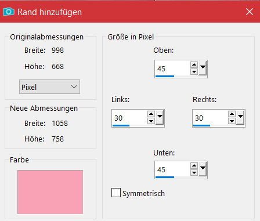
Task: Click the camera icon in title bar
Action: 9,12
